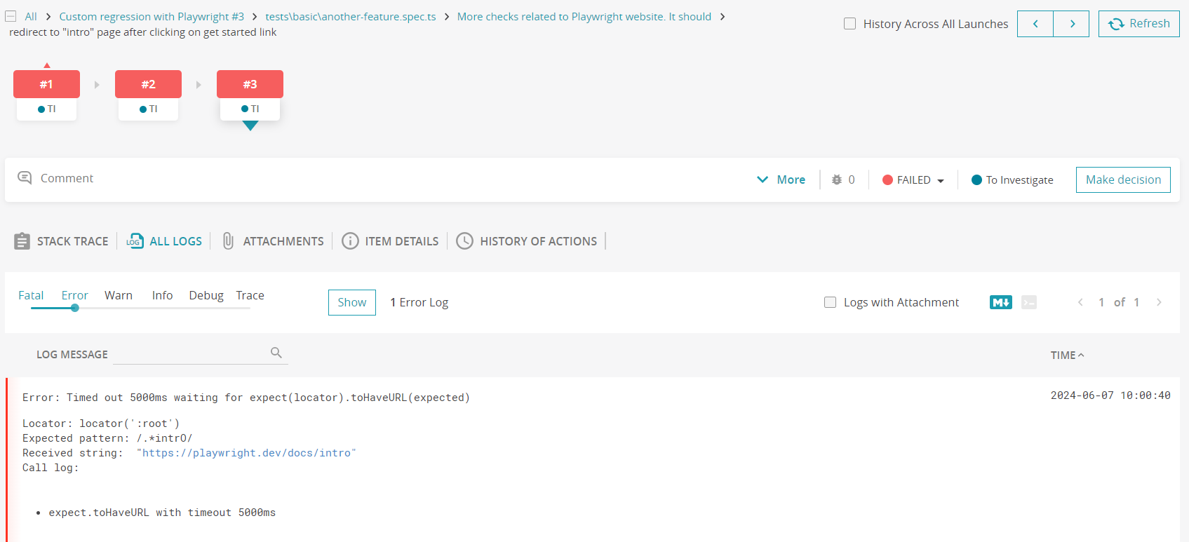Select history execution #2
The image size is (1189, 542).
coord(148,84)
